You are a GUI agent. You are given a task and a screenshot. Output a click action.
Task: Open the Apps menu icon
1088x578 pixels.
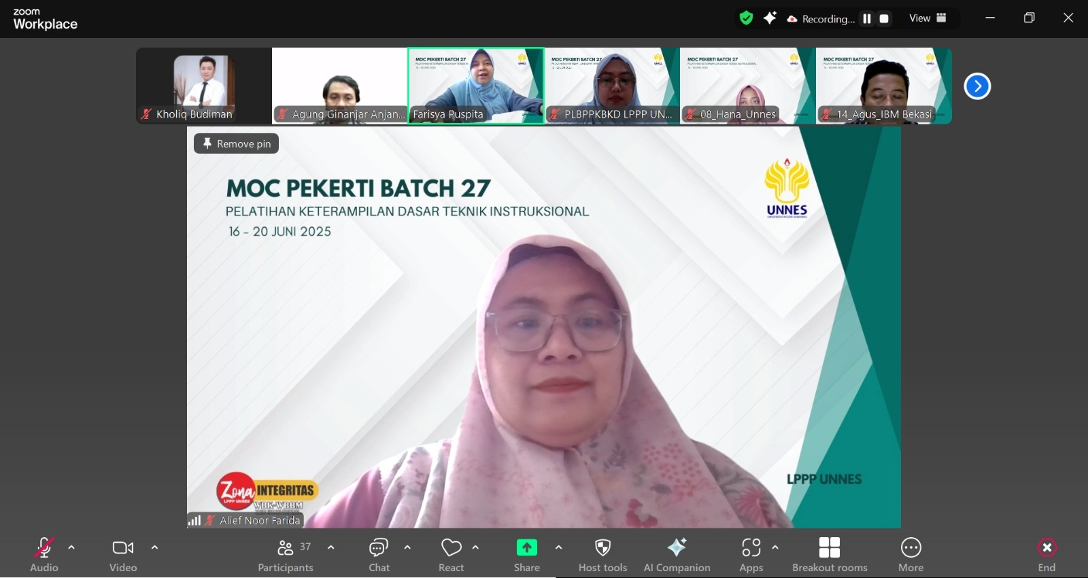[751, 554]
